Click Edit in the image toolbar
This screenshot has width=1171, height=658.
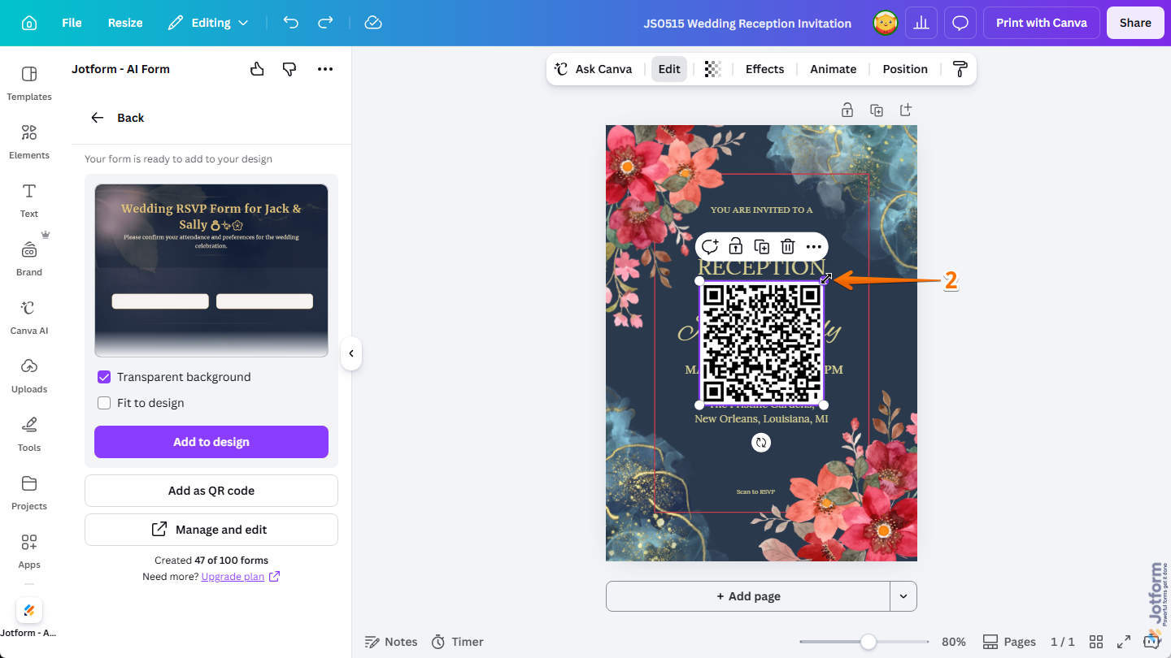coord(669,69)
